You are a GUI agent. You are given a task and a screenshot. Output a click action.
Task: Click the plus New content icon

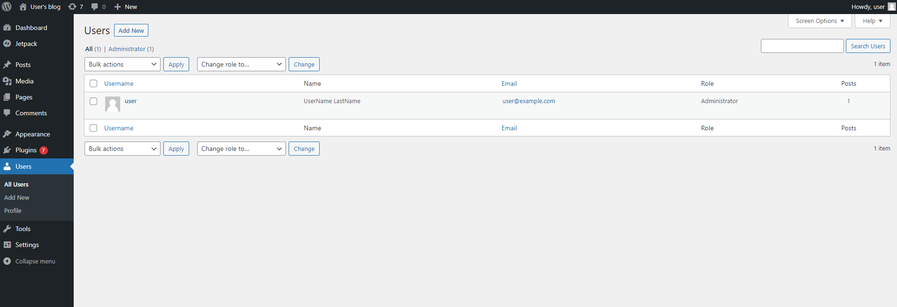(118, 7)
